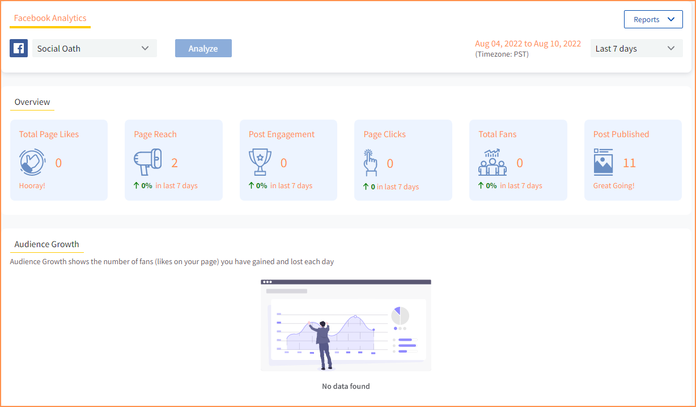Expand the Last 7 days date range dropdown

[x=636, y=48]
